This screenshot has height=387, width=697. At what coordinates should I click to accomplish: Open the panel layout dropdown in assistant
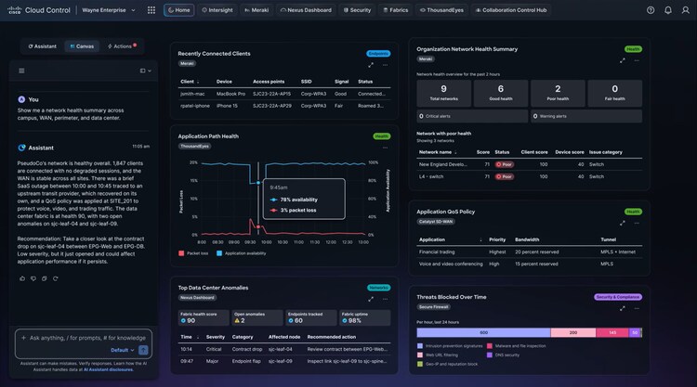(145, 71)
